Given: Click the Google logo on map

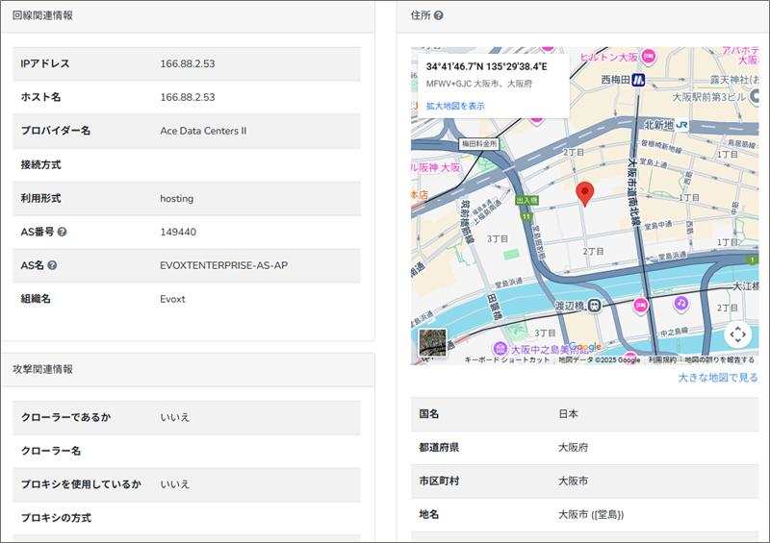Looking at the screenshot, I should click(x=583, y=347).
